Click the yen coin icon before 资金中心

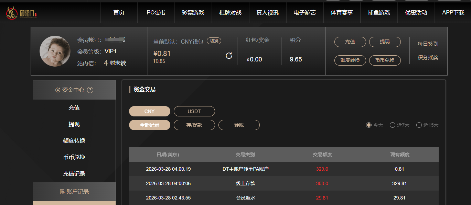coord(58,90)
